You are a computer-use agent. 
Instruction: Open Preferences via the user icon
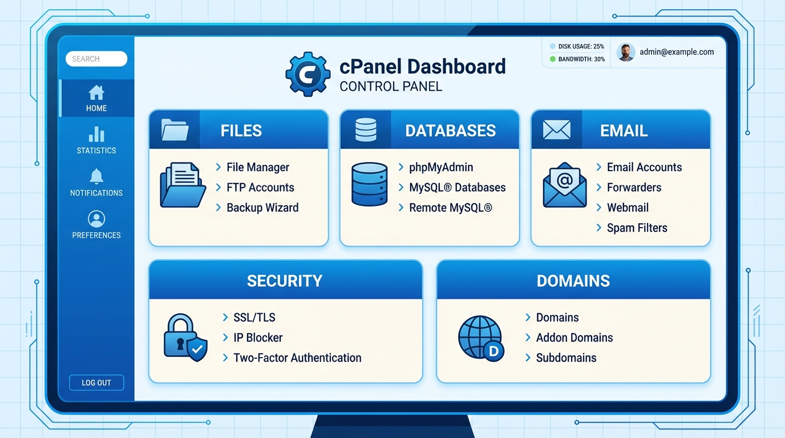point(96,219)
